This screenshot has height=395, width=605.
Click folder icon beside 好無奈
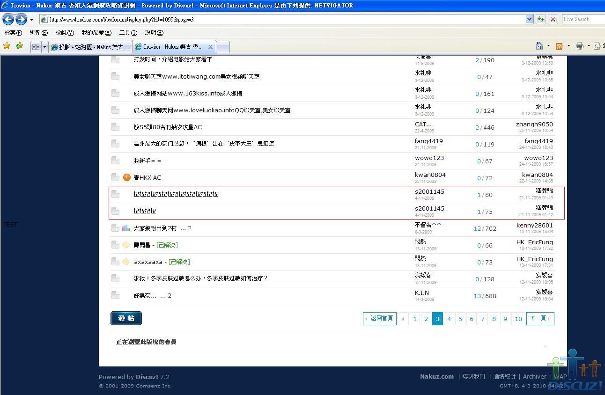[115, 295]
